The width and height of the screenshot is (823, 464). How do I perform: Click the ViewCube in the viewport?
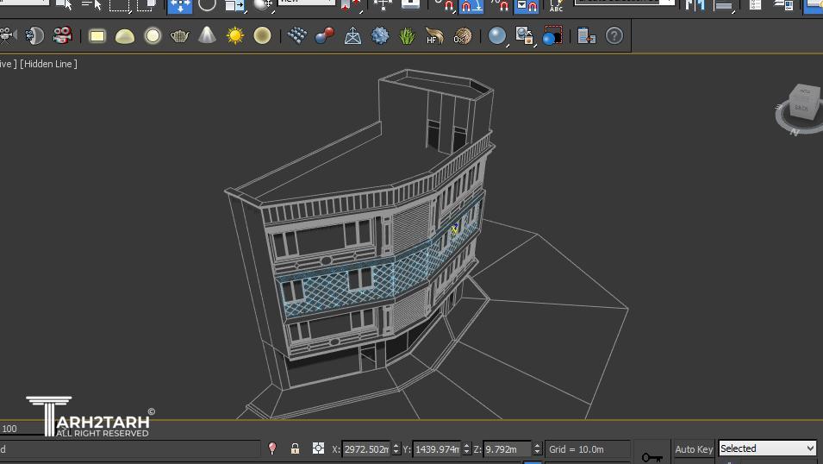[x=801, y=103]
